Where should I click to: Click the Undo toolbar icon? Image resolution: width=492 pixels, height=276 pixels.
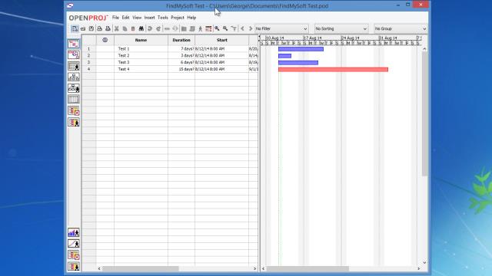pyautogui.click(x=150, y=29)
